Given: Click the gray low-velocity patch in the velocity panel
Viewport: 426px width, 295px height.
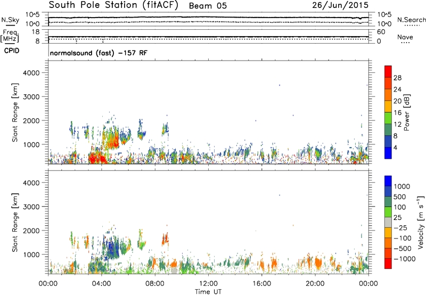Looking at the screenshot, I should click(174, 271).
